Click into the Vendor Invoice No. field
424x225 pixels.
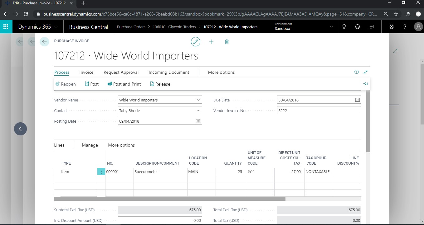[319, 110]
